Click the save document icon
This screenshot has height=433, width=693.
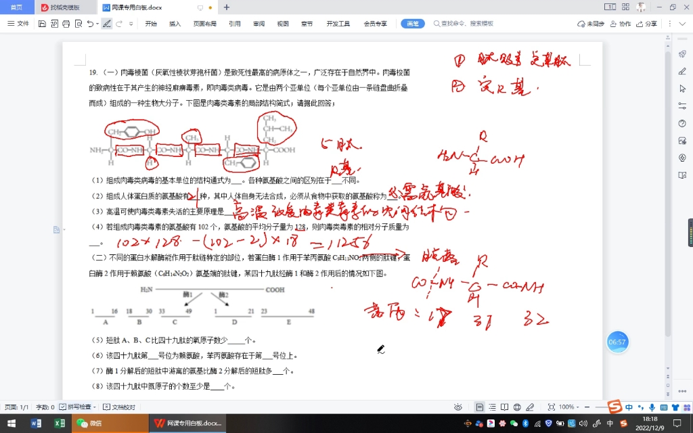coord(42,24)
